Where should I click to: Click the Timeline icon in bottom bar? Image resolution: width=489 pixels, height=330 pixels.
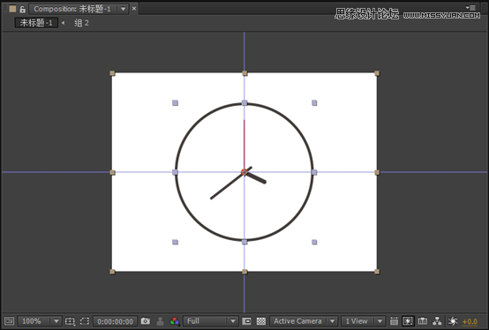423,321
